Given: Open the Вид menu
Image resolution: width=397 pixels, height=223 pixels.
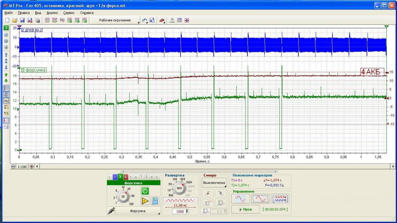Looking at the screenshot, I should tap(38, 13).
